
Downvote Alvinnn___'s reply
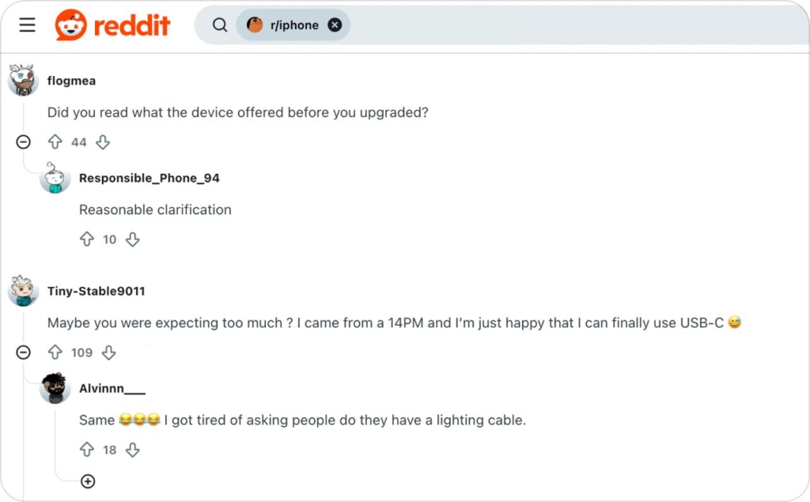click(133, 450)
